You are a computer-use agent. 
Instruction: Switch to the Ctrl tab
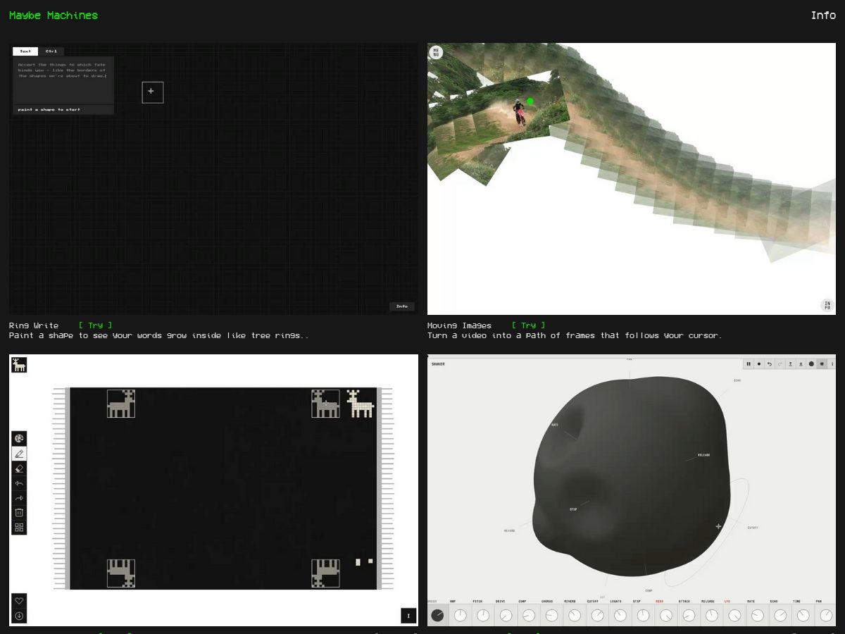pyautogui.click(x=51, y=51)
